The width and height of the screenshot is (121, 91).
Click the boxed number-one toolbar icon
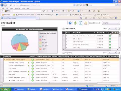[x=80, y=23]
